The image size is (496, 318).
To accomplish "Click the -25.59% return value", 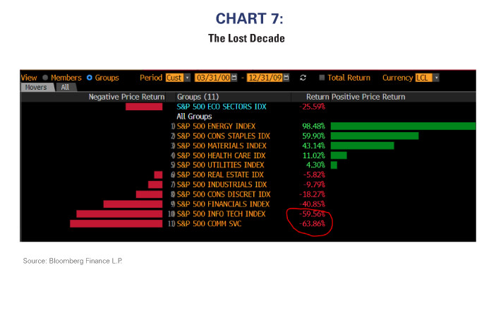I will click(x=313, y=107).
